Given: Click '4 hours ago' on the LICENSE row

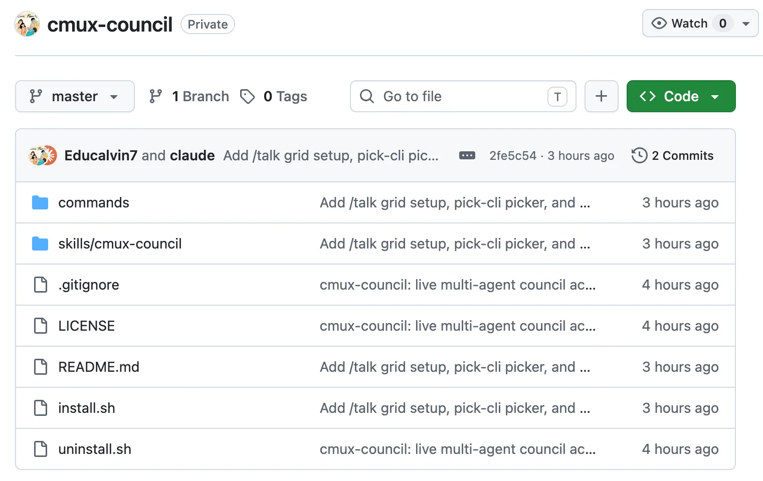Looking at the screenshot, I should click(680, 326).
